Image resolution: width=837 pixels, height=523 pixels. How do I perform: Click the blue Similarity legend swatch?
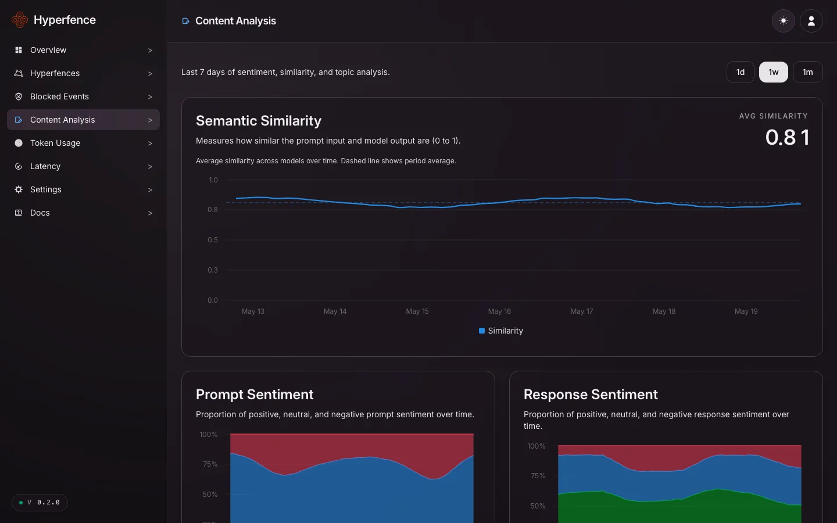tap(482, 331)
